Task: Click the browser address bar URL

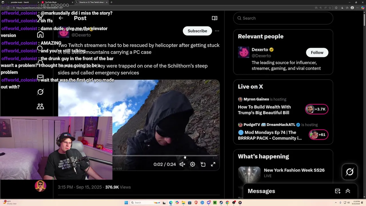Action: [40, 8]
